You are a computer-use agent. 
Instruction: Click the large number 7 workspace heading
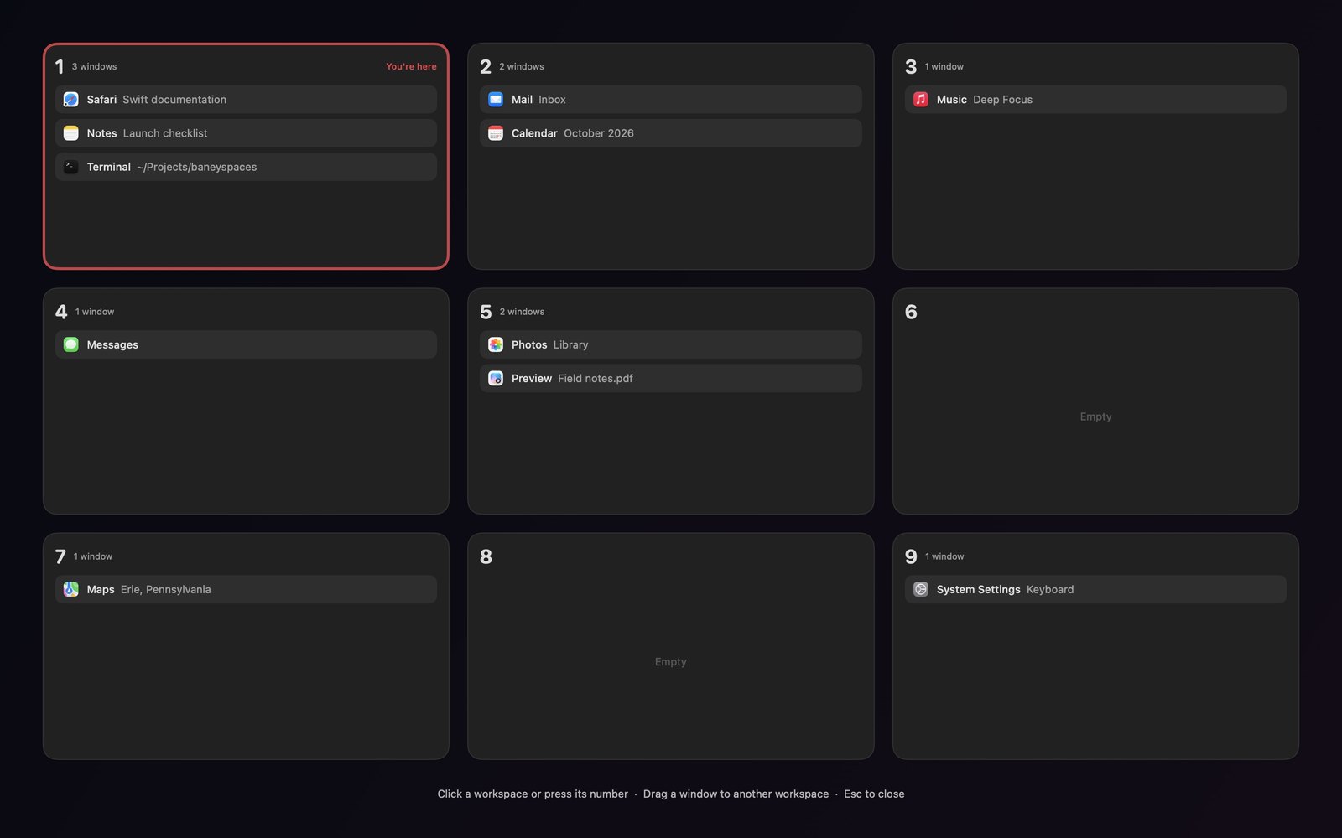(60, 557)
